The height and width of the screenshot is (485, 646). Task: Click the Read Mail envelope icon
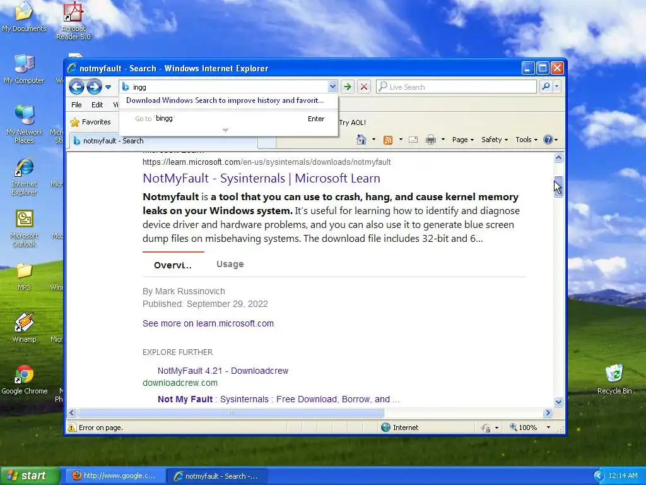click(x=413, y=140)
